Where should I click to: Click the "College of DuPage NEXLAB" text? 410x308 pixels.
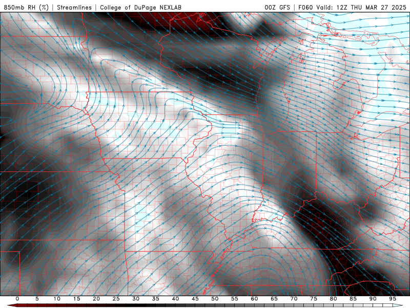pos(140,7)
